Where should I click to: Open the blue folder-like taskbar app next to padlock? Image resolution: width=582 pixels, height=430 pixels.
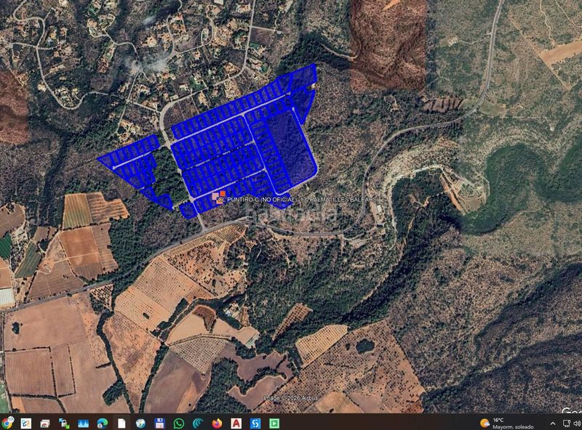click(83, 423)
